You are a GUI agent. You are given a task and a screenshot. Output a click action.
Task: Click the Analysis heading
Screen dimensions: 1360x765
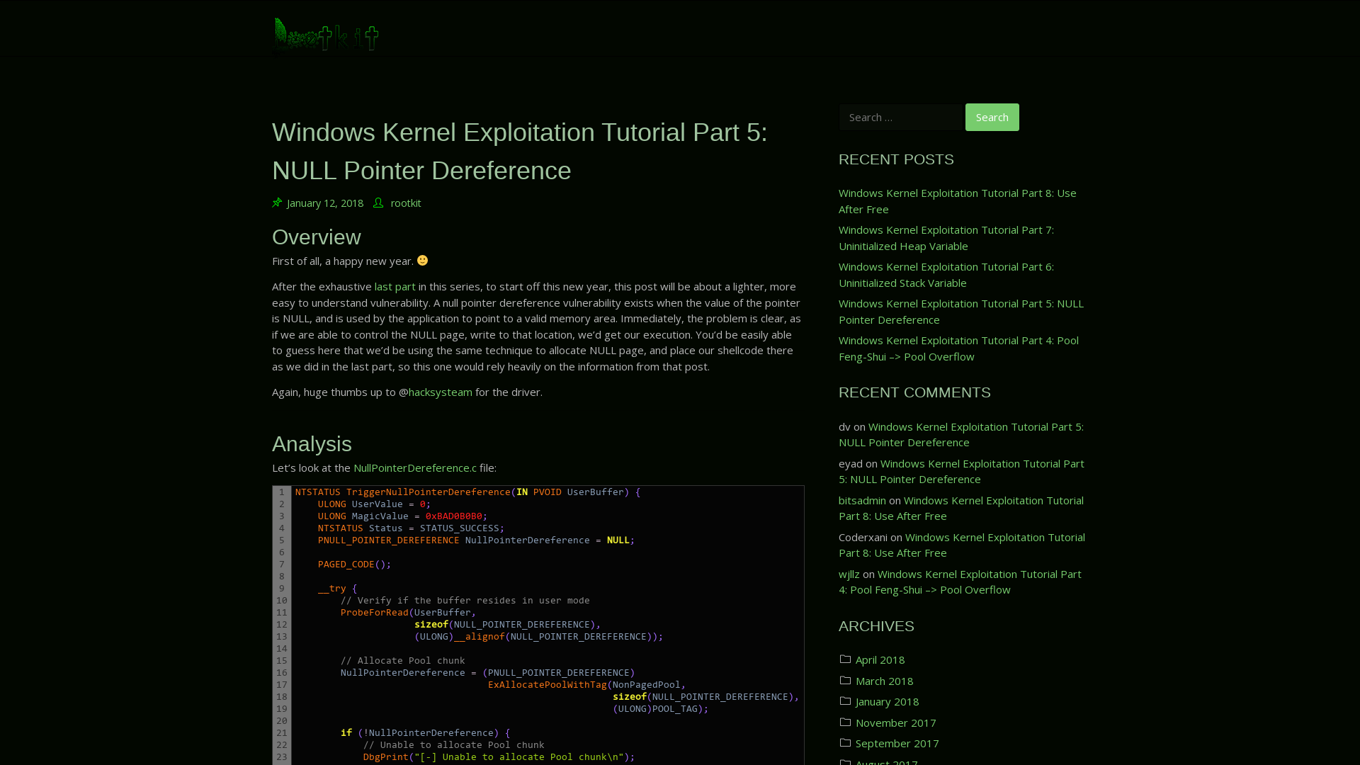tap(312, 444)
